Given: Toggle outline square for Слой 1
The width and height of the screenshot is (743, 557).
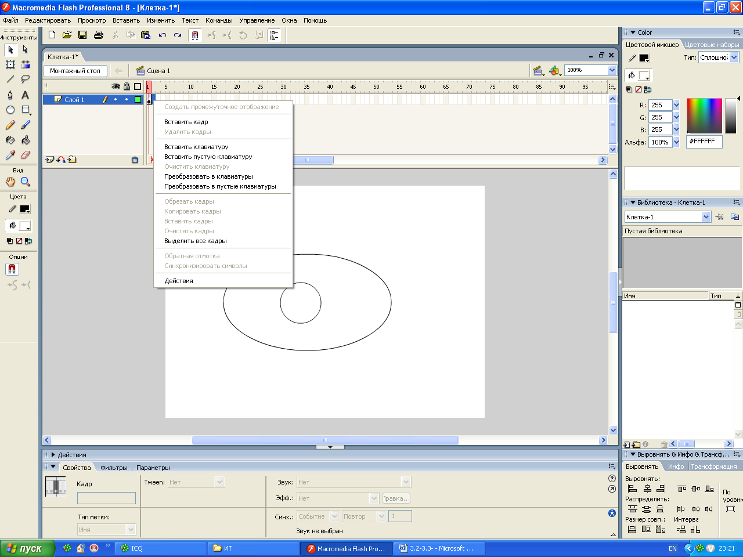Looking at the screenshot, I should click(138, 99).
